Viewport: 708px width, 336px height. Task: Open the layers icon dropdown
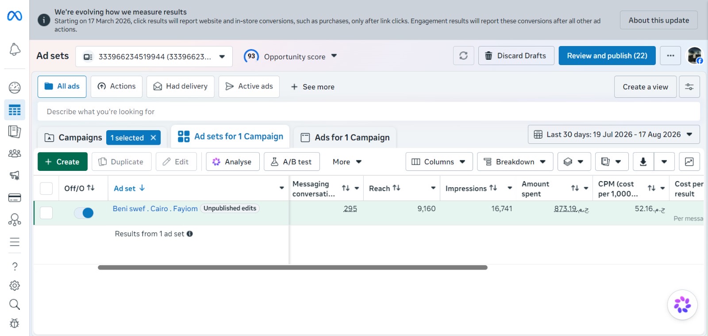click(x=574, y=162)
